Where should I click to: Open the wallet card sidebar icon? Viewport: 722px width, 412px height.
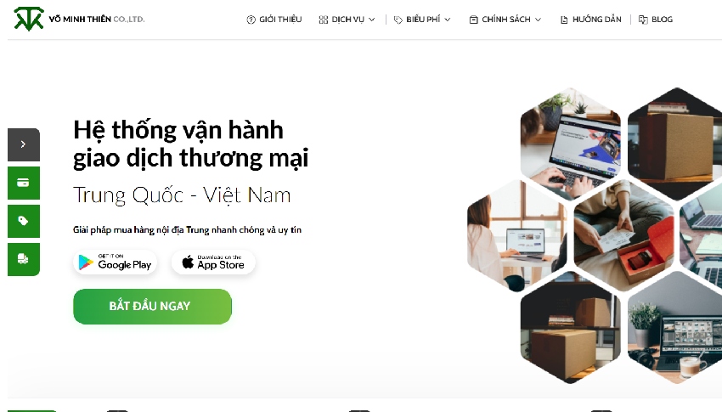(x=24, y=183)
